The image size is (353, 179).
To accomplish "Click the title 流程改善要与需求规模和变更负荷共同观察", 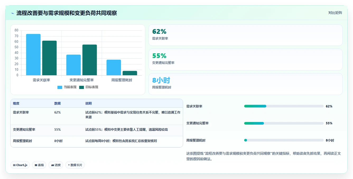I will 67,13.
